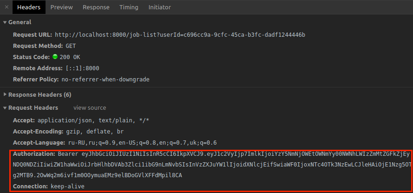Click the Connection keep-alive header
Screen dimensions: 413x193
pos(48,186)
